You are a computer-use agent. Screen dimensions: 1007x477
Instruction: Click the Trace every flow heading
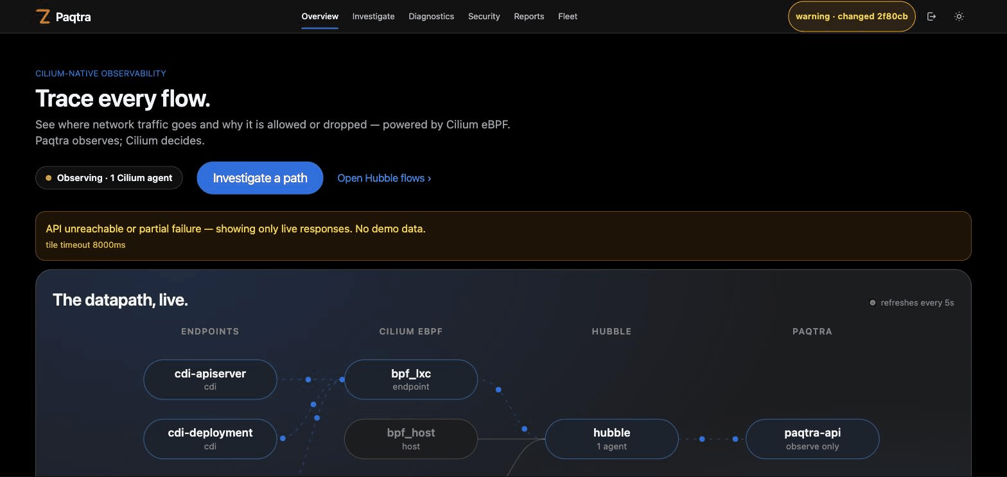(123, 98)
